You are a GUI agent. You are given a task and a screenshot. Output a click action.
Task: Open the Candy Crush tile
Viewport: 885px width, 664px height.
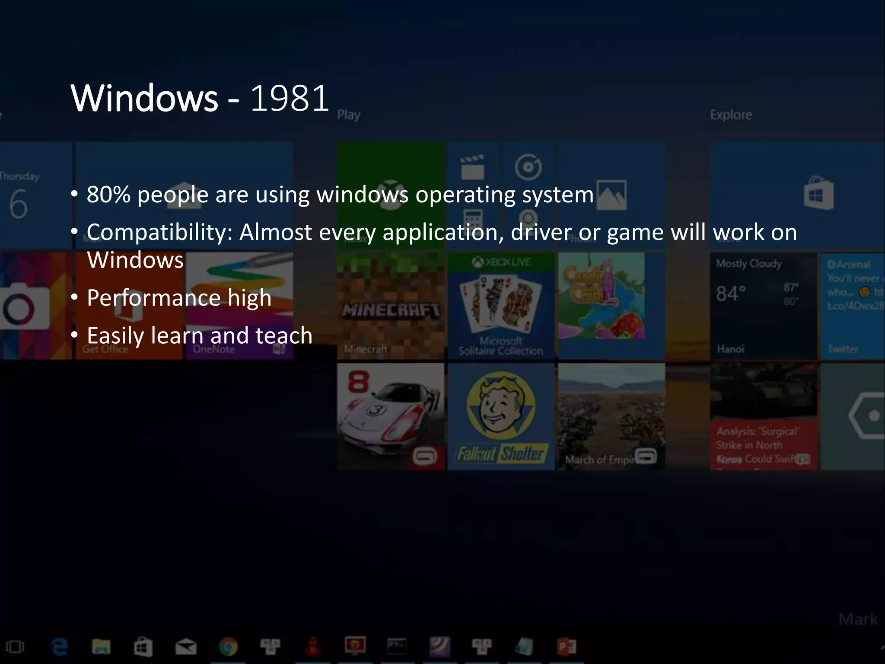click(x=611, y=306)
